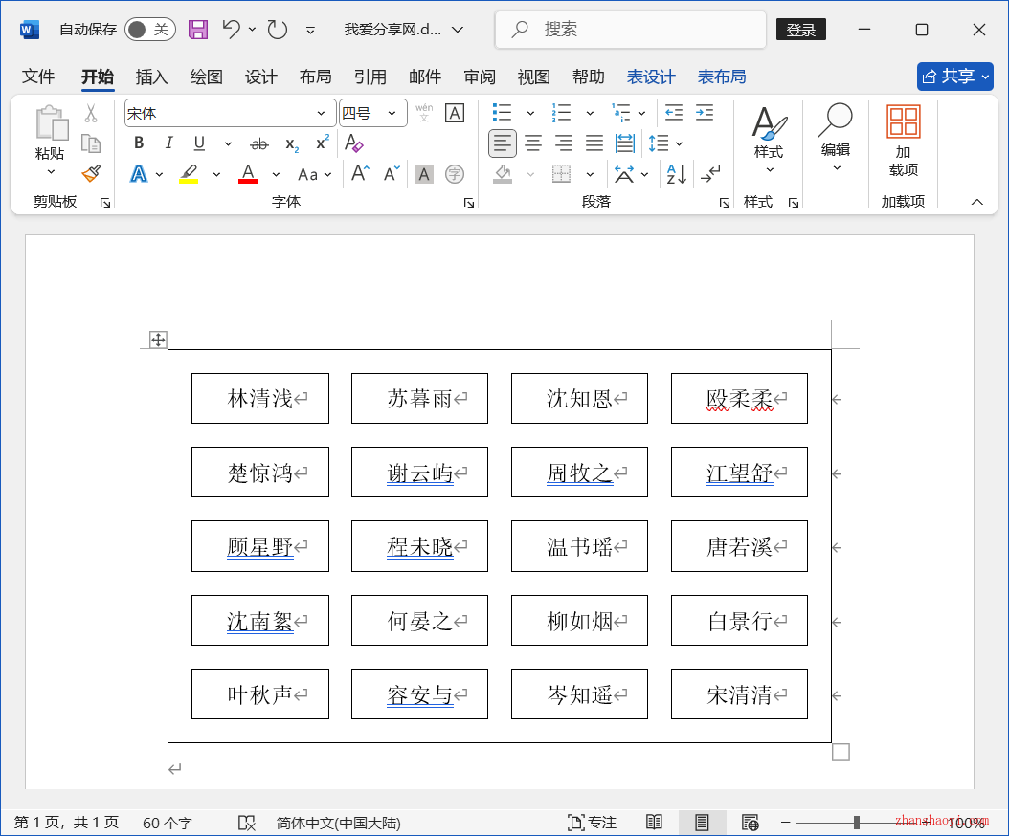Decrease paragraph indent
The height and width of the screenshot is (836, 1009).
674,113
